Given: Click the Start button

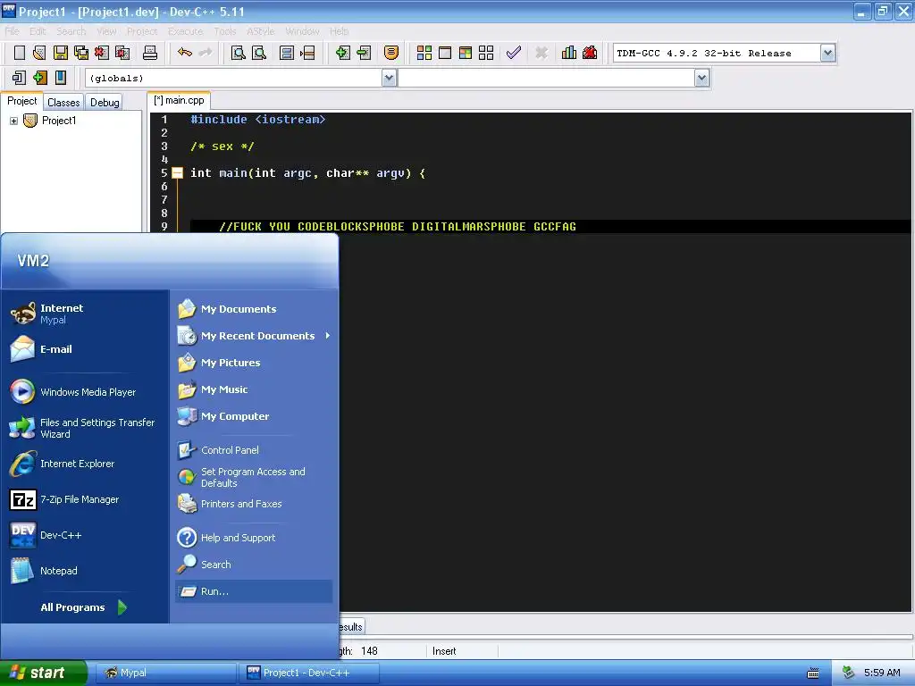Looking at the screenshot, I should point(43,673).
